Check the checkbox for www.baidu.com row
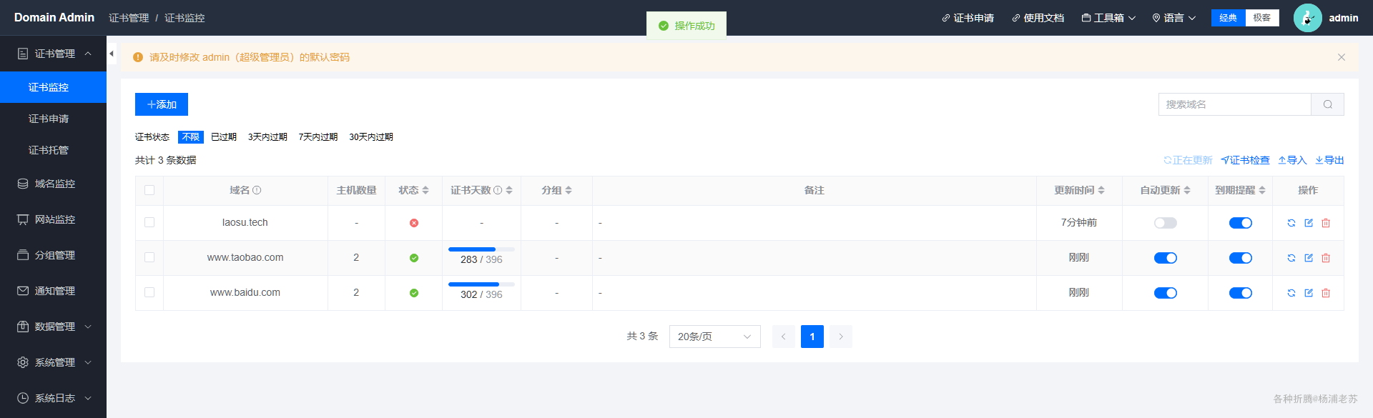This screenshot has height=418, width=1373. point(149,292)
